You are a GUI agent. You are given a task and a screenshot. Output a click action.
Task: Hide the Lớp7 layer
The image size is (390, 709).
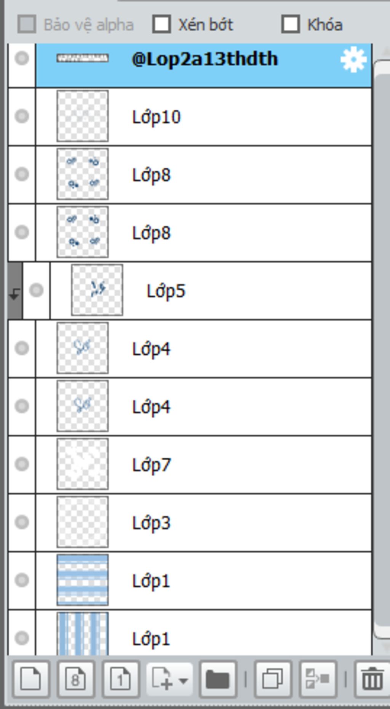pos(22,464)
